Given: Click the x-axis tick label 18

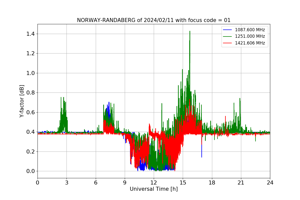Looking at the screenshot, I should pyautogui.click(x=212, y=182).
